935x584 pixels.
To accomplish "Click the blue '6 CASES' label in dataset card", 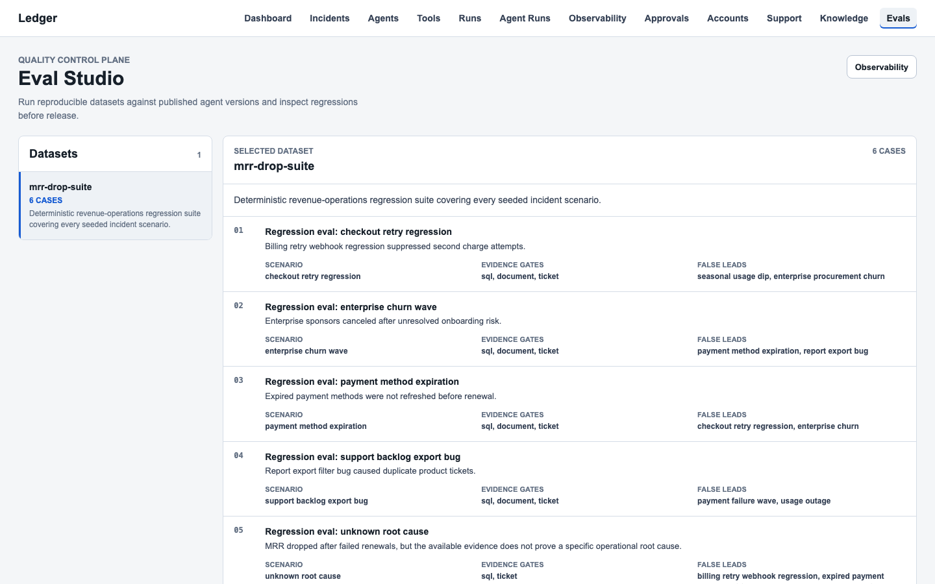I will coord(45,201).
